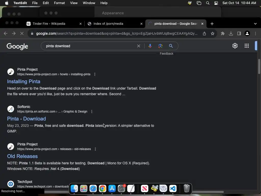Image resolution: width=261 pixels, height=196 pixels.
Task: Click the magnifier search button
Action: tap(171, 46)
